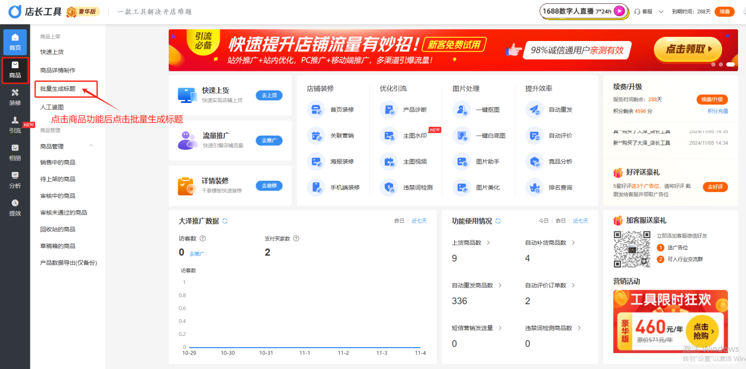Launch the 图片助手 icon

click(x=462, y=162)
